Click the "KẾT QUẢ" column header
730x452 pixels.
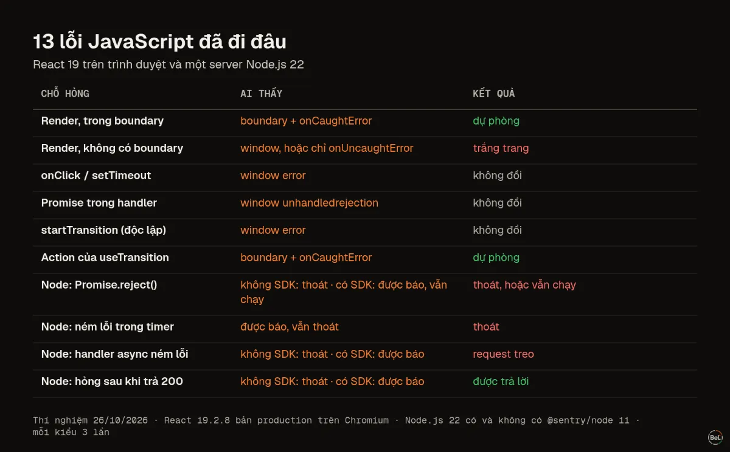pos(494,94)
